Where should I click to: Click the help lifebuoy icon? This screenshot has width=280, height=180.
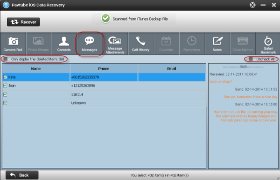coord(252,5)
